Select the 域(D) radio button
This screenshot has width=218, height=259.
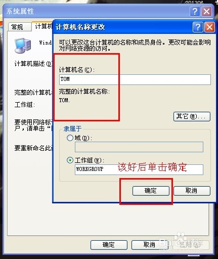point(70,138)
